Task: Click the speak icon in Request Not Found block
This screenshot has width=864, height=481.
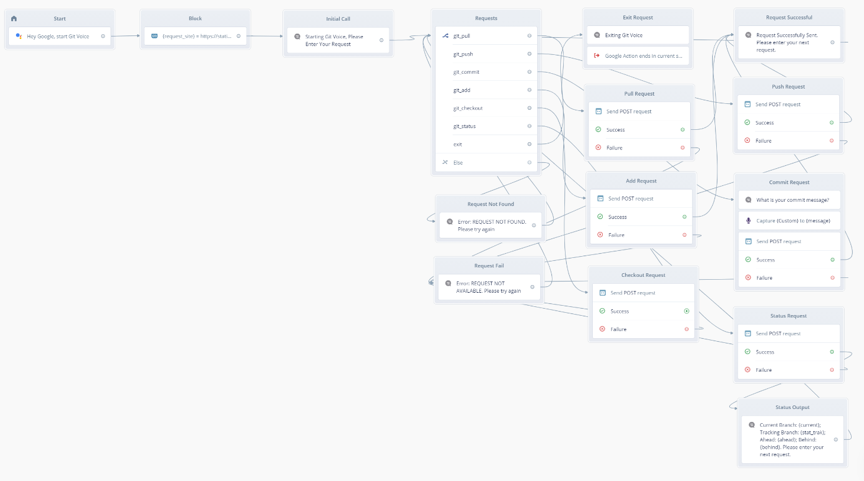Action: [450, 222]
